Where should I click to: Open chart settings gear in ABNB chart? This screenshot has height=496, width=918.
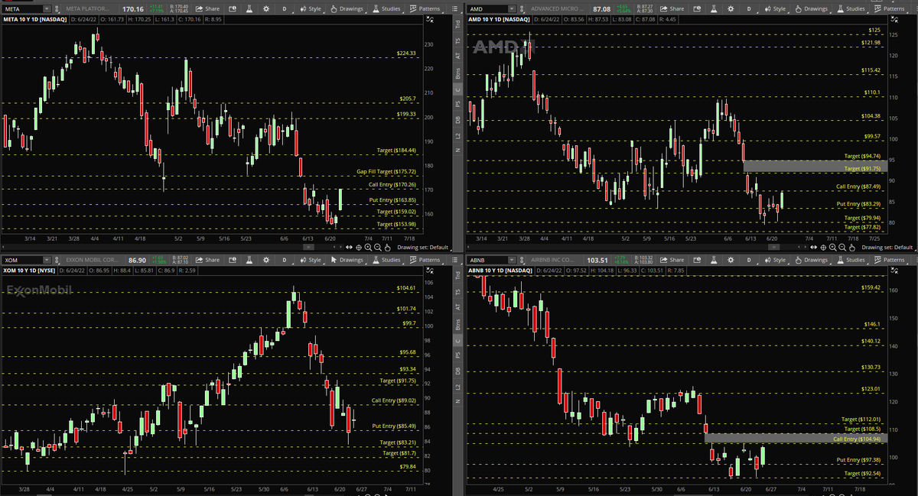point(731,261)
